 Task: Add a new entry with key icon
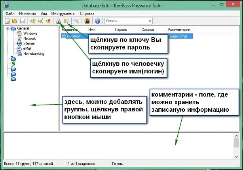(33, 21)
